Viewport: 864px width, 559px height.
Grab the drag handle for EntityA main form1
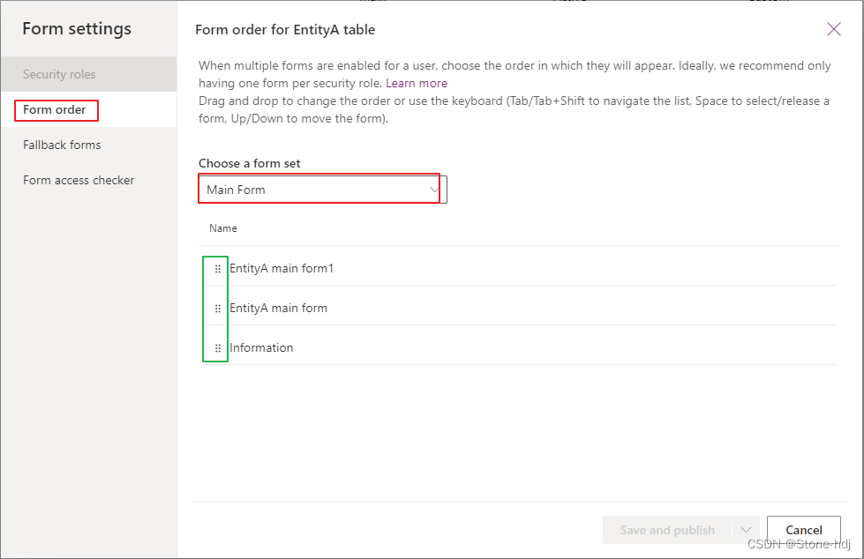tap(216, 268)
